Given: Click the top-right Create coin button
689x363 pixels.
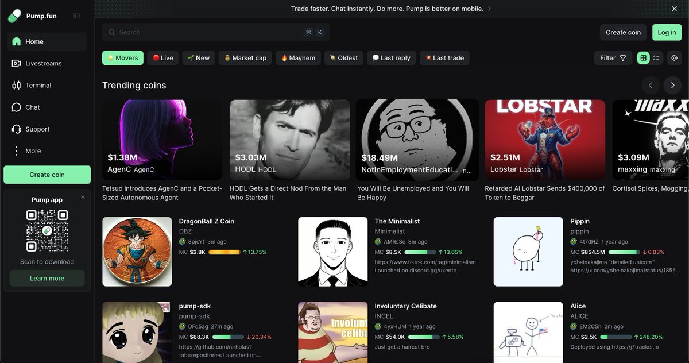Looking at the screenshot, I should coord(623,32).
